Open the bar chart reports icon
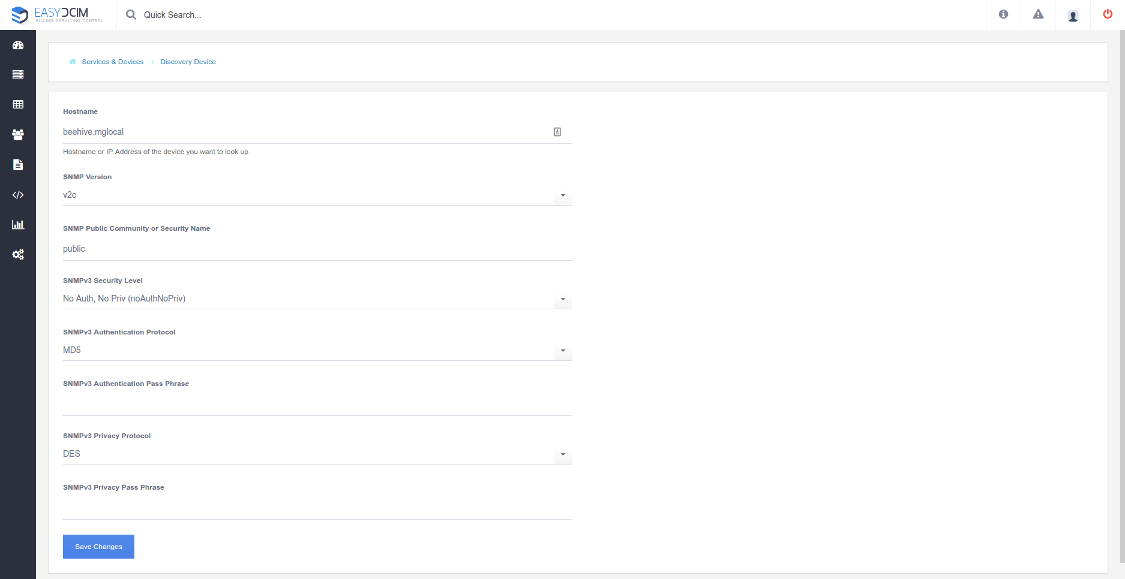 point(18,224)
